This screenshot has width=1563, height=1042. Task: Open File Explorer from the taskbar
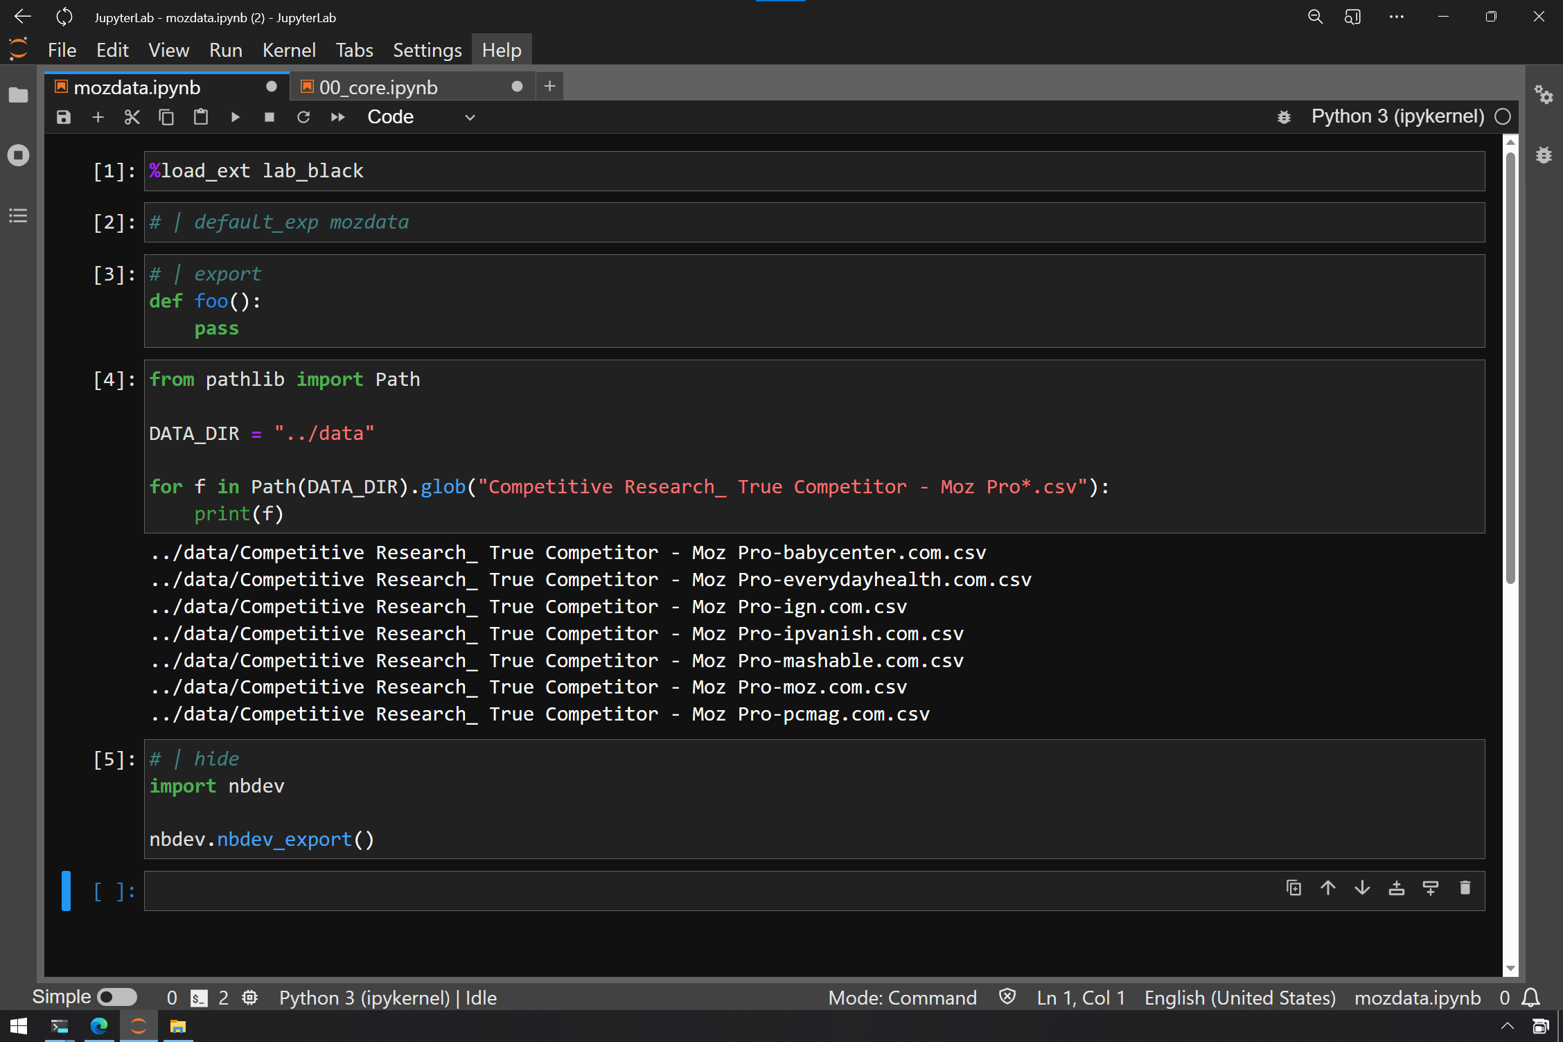pos(178,1026)
